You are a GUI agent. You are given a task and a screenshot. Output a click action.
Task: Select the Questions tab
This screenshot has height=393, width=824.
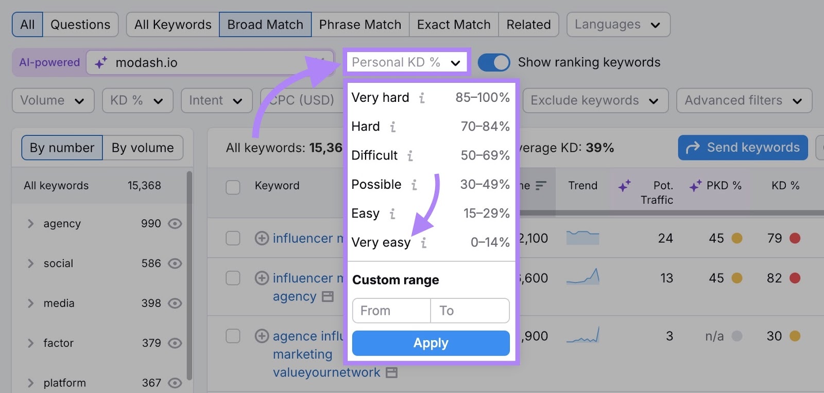click(80, 25)
